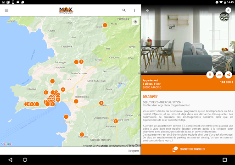Viewport: 235px width, 165px height.
Task: Select the map marker near Sarice
Action: (105, 25)
